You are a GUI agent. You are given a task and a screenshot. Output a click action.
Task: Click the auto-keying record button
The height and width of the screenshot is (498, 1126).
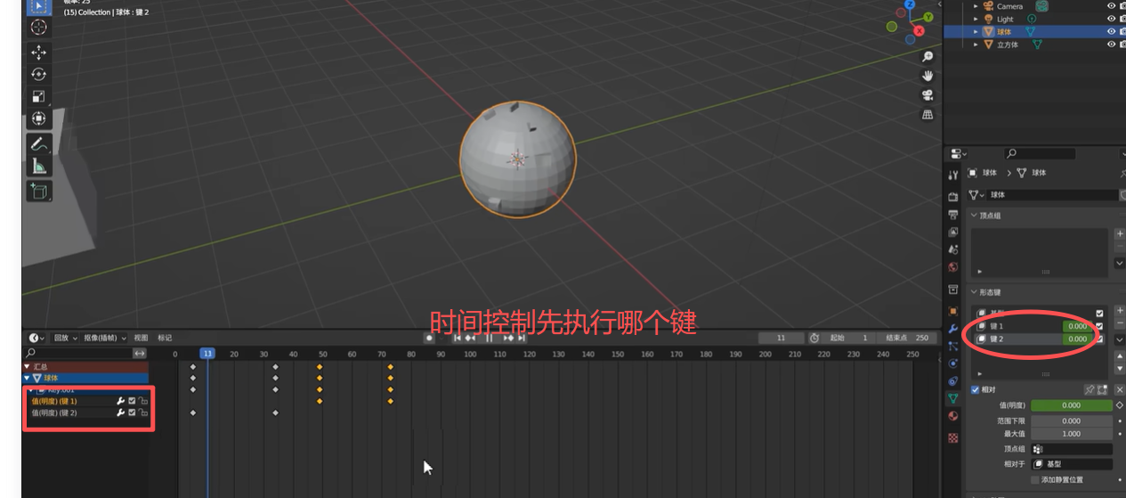point(429,338)
